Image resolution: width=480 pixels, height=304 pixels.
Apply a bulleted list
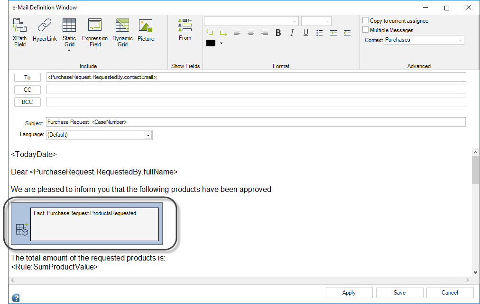[319, 33]
